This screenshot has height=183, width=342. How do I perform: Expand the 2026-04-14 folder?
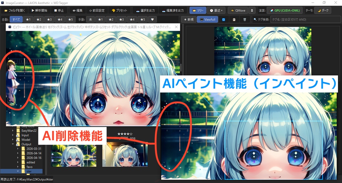pos(18,153)
